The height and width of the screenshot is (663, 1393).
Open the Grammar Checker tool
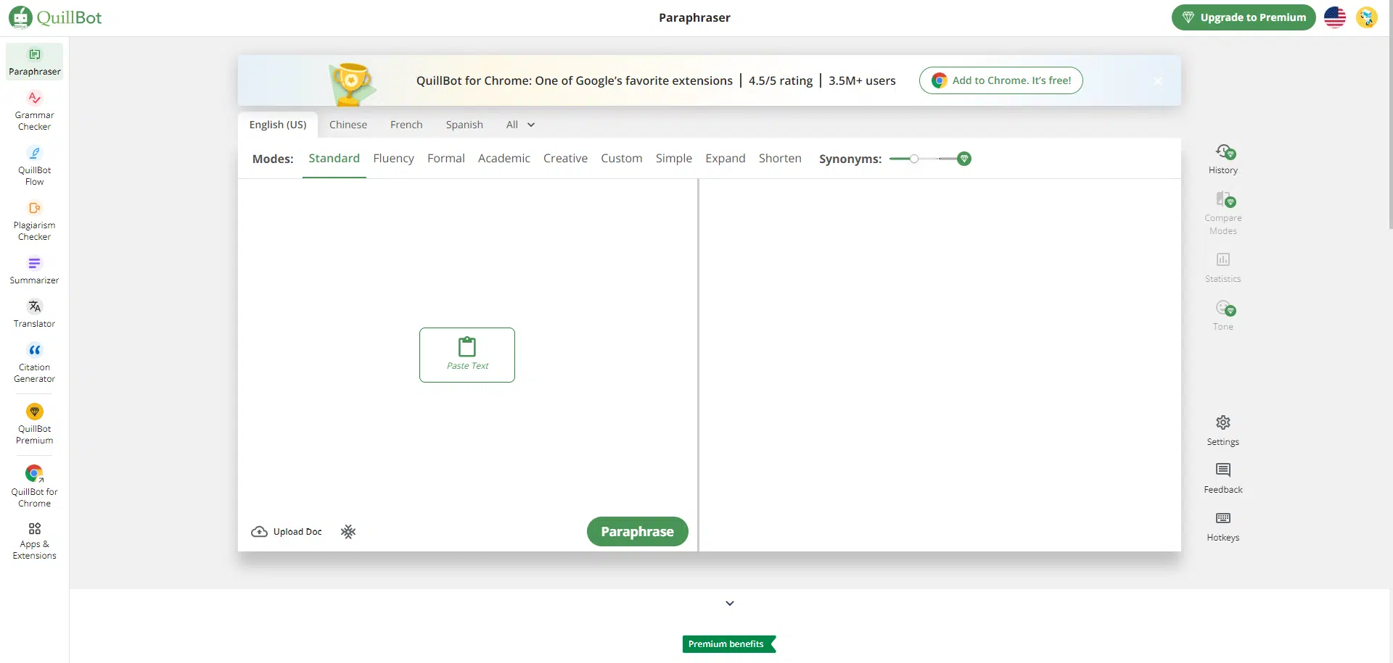click(x=34, y=110)
